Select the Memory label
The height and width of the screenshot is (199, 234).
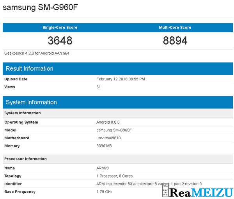[12, 146]
